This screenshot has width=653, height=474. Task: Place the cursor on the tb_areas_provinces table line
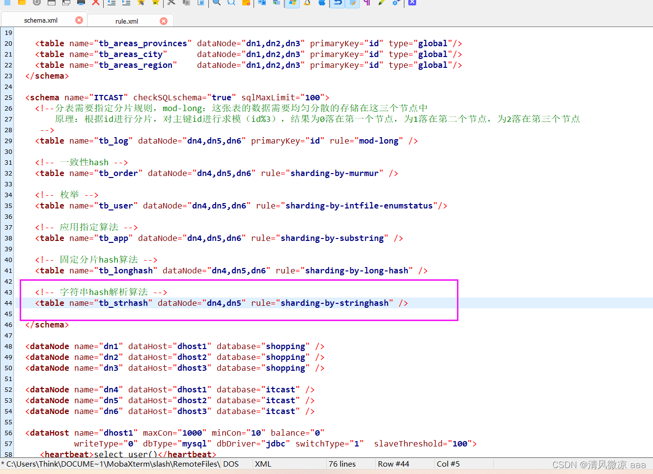pos(248,43)
